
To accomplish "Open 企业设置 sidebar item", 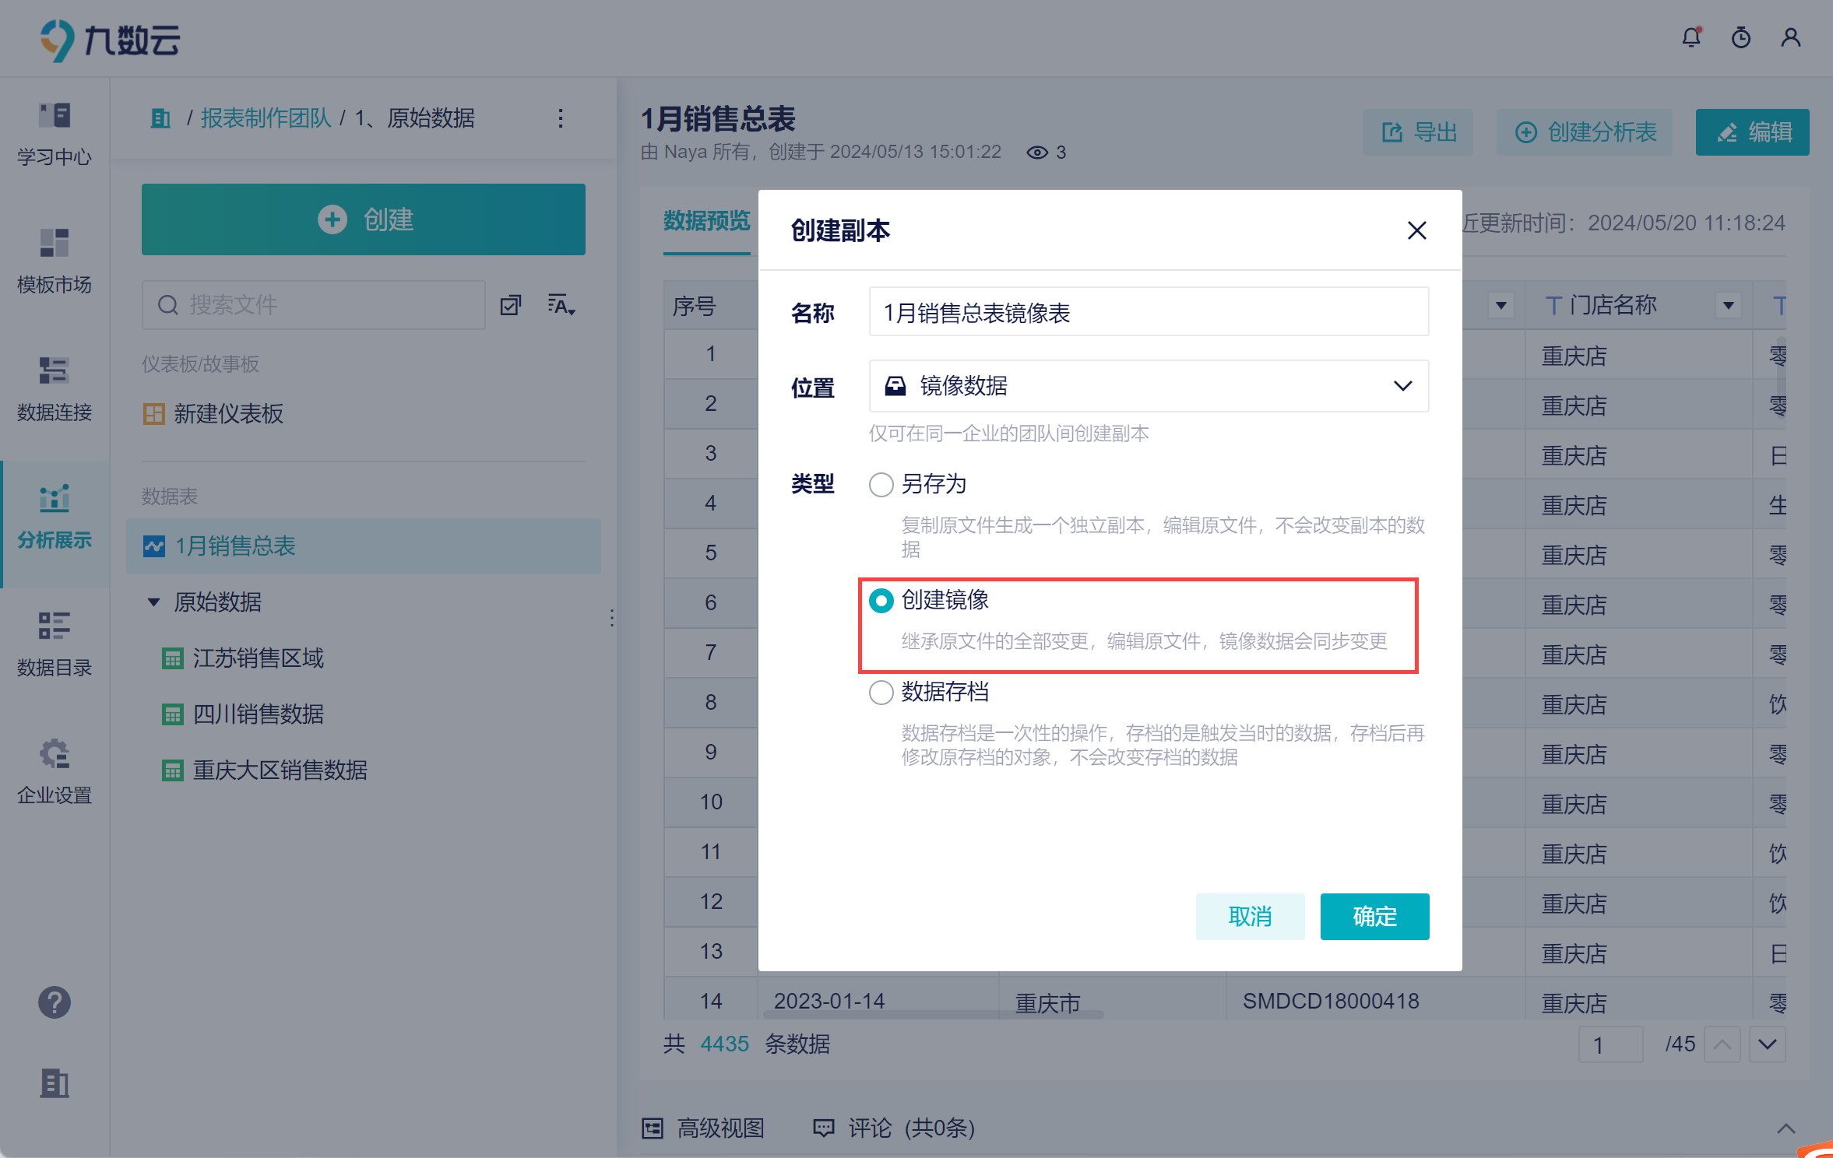I will point(55,772).
